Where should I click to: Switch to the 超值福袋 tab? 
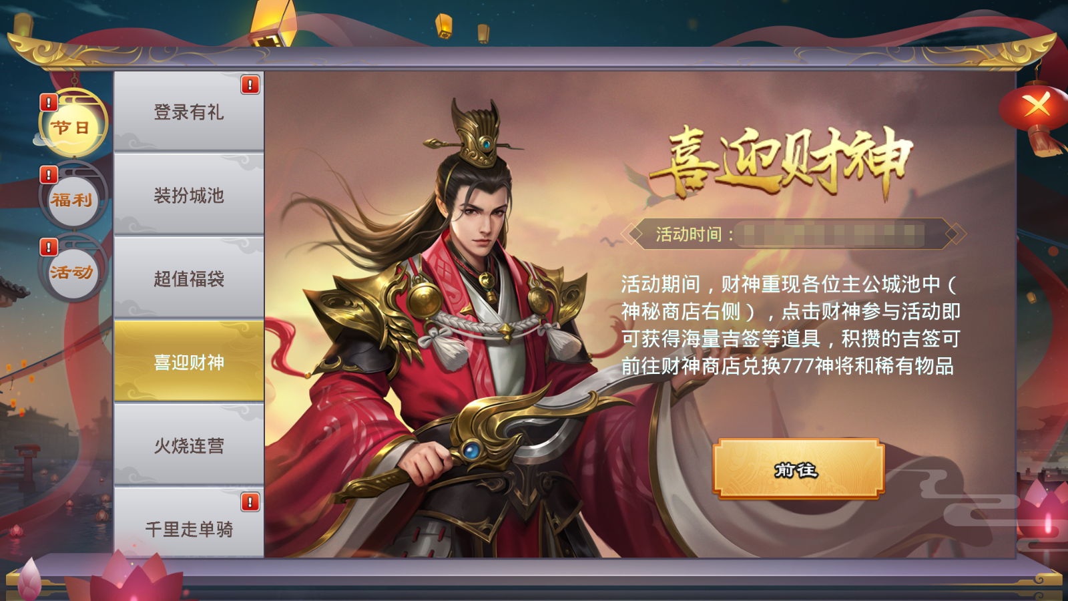click(x=189, y=278)
